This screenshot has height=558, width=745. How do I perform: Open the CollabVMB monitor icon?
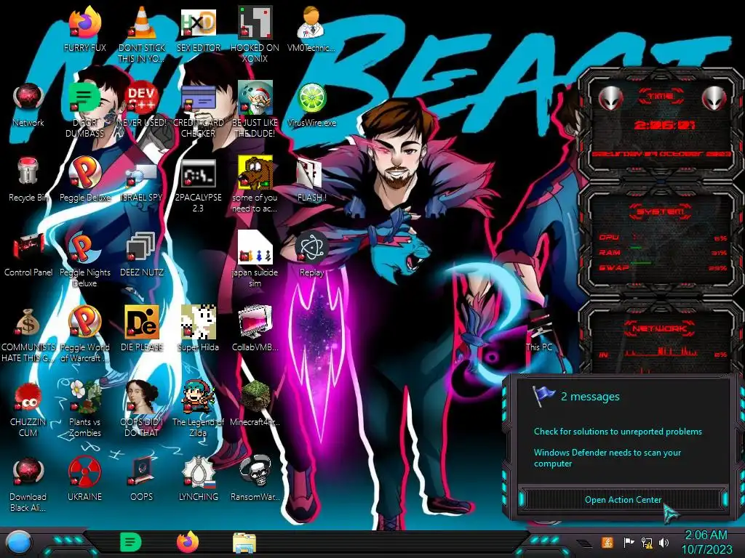click(x=255, y=322)
